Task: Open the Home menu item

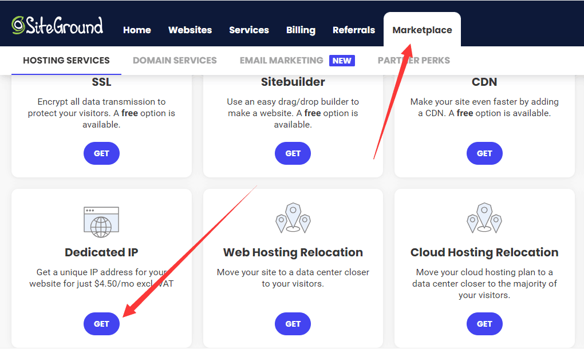Action: 137,30
